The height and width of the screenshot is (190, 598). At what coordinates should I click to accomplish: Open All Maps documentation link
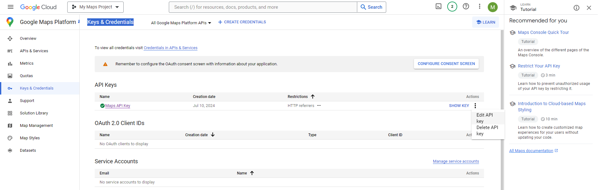[534, 151]
